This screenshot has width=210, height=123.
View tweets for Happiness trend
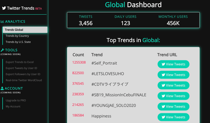[x=173, y=117]
